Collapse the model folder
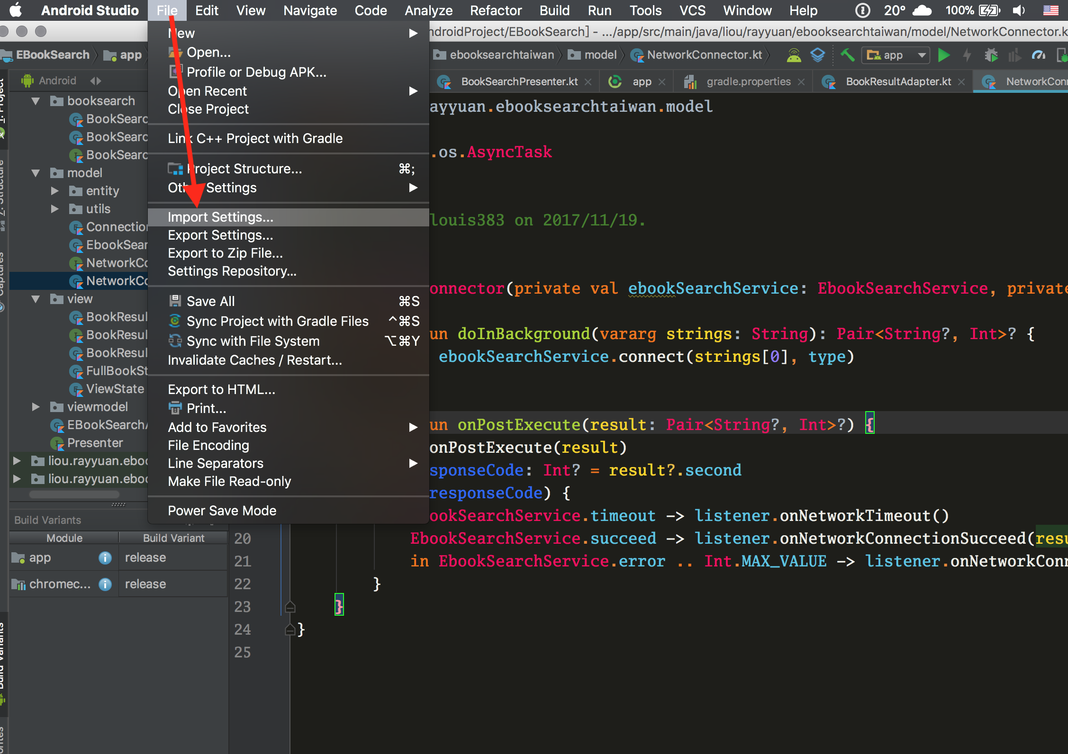 [x=36, y=173]
